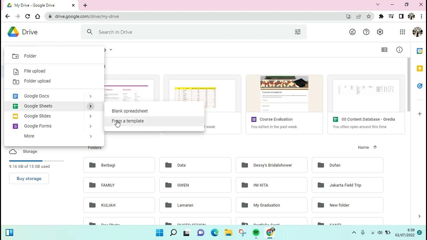The width and height of the screenshot is (427, 240).
Task: Open File Explorer from the taskbar
Action: 228,233
